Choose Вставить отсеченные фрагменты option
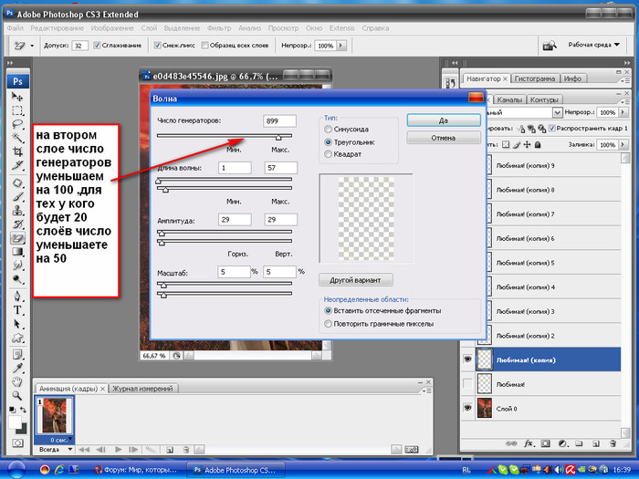Image resolution: width=639 pixels, height=479 pixels. (x=328, y=311)
